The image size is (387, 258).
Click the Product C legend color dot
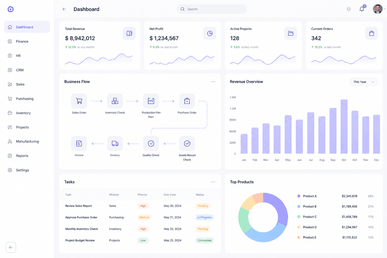tap(299, 217)
